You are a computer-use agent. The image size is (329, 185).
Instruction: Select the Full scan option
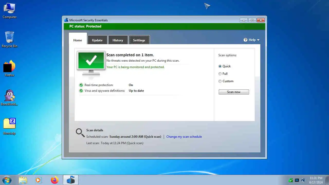click(223, 74)
